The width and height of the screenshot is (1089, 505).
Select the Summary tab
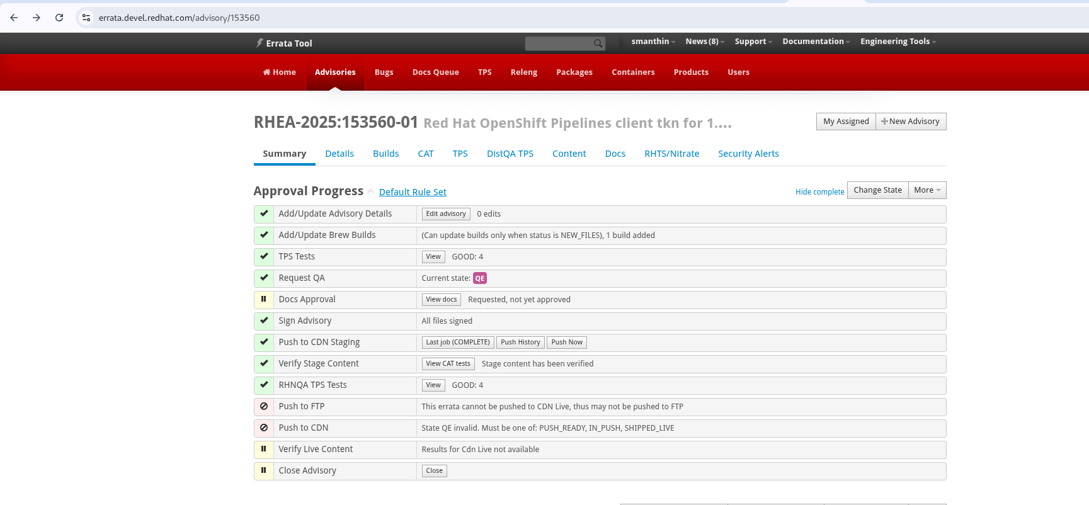click(285, 154)
